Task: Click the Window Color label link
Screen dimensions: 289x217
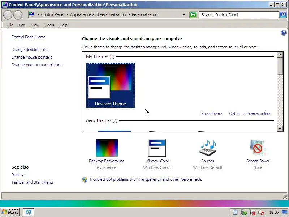Action: tap(157, 161)
